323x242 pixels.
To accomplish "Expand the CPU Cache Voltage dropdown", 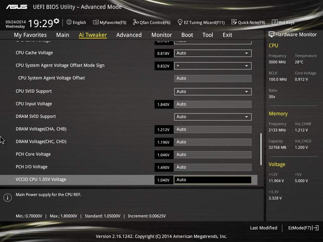I will click(x=213, y=53).
